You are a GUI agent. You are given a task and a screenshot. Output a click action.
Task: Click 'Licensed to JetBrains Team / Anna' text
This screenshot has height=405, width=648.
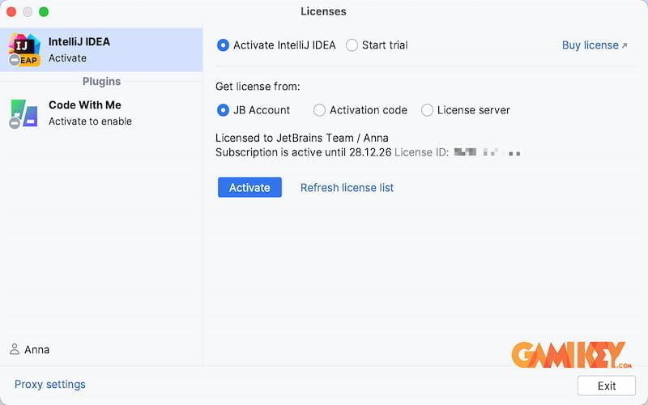pyautogui.click(x=301, y=138)
